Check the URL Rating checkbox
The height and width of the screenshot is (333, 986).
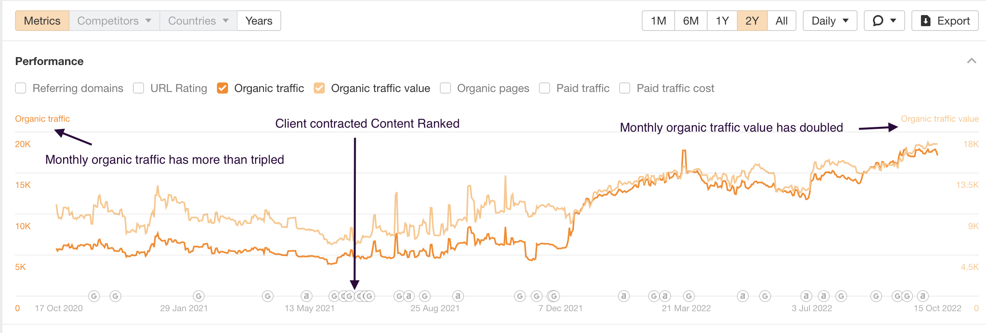138,88
